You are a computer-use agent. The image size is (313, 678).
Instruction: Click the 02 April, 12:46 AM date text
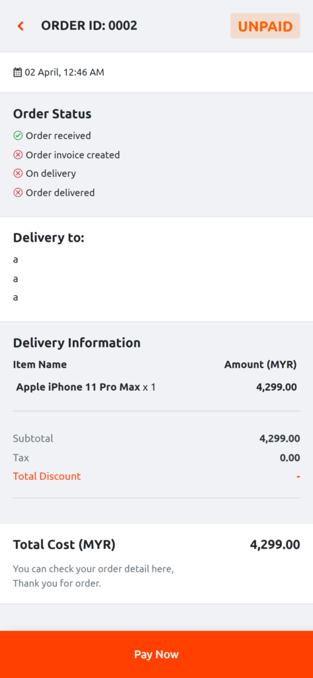click(x=64, y=72)
